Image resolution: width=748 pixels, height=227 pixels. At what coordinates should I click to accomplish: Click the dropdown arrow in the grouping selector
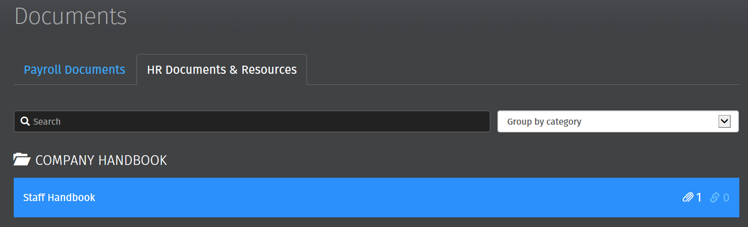[724, 122]
